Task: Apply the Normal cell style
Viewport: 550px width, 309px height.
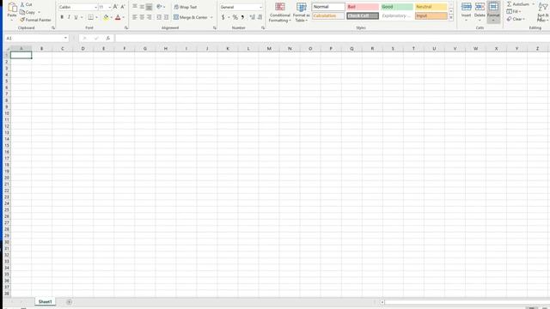Action: (x=328, y=7)
